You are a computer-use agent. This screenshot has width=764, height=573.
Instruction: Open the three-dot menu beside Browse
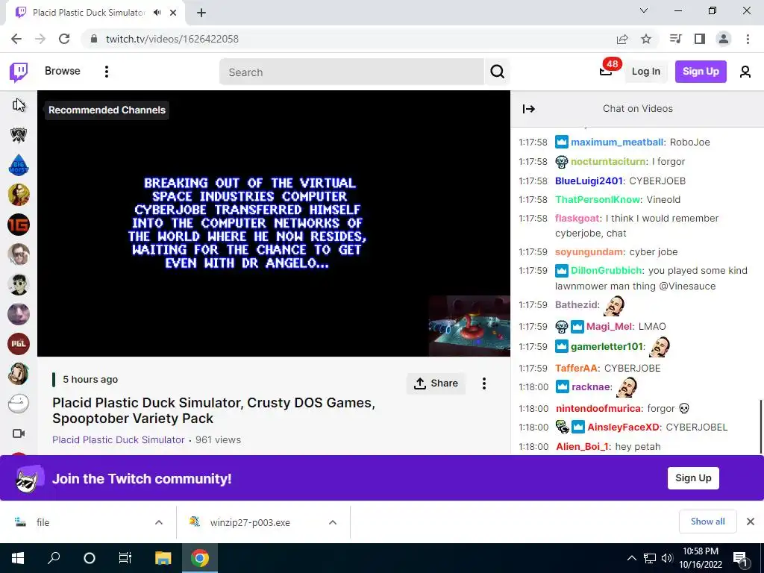106,72
